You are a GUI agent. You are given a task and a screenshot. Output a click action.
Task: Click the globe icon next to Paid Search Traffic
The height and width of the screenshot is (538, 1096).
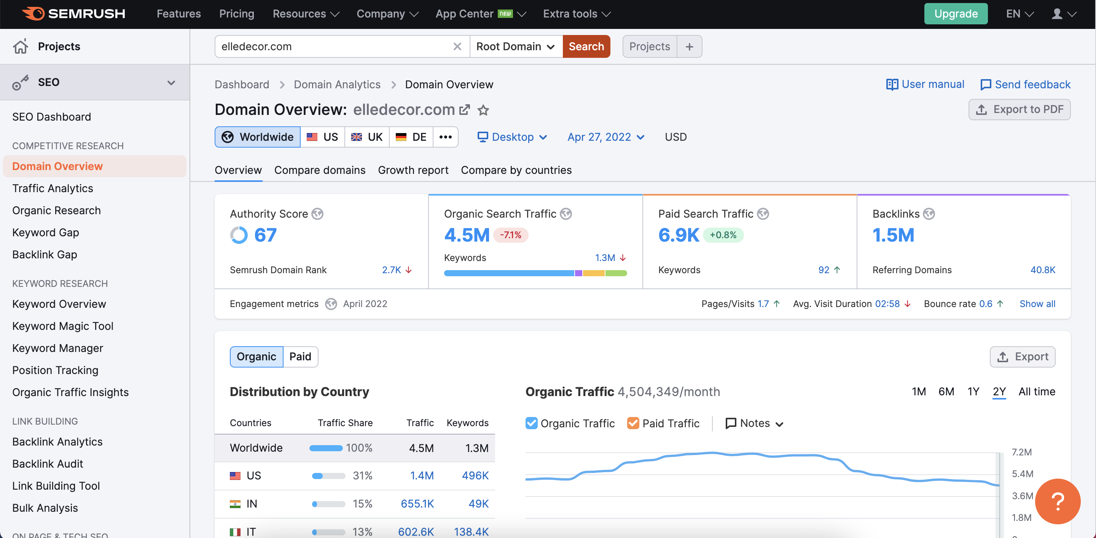(x=763, y=214)
